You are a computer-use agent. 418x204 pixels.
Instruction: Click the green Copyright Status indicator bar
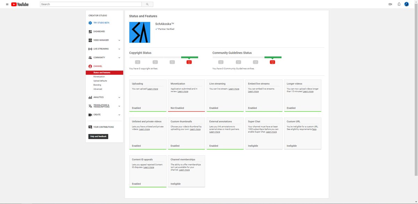coord(189,57)
